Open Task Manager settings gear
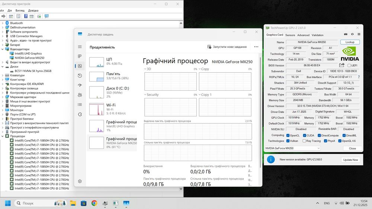The width and height of the screenshot is (372, 209). pyautogui.click(x=80, y=181)
